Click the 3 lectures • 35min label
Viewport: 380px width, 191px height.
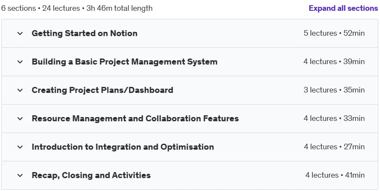(334, 90)
